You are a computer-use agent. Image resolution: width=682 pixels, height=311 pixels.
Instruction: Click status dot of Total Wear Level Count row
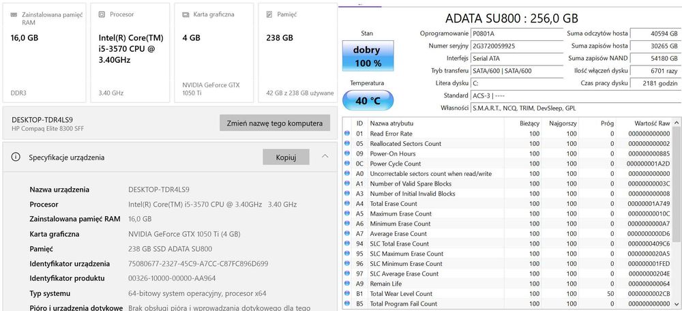click(x=347, y=293)
